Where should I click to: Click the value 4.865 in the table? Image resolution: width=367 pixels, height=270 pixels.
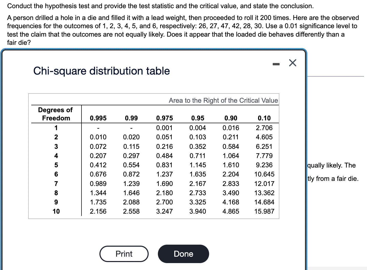(x=231, y=211)
